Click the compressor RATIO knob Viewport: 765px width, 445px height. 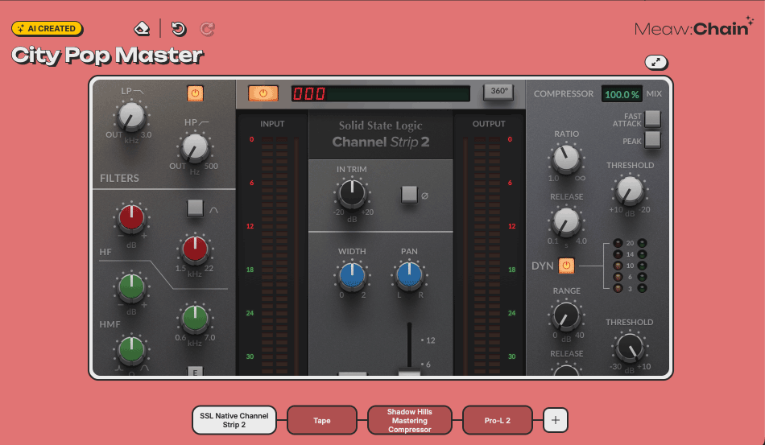[566, 159]
